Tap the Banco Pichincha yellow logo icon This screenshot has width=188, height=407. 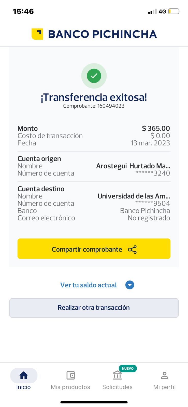click(x=37, y=34)
